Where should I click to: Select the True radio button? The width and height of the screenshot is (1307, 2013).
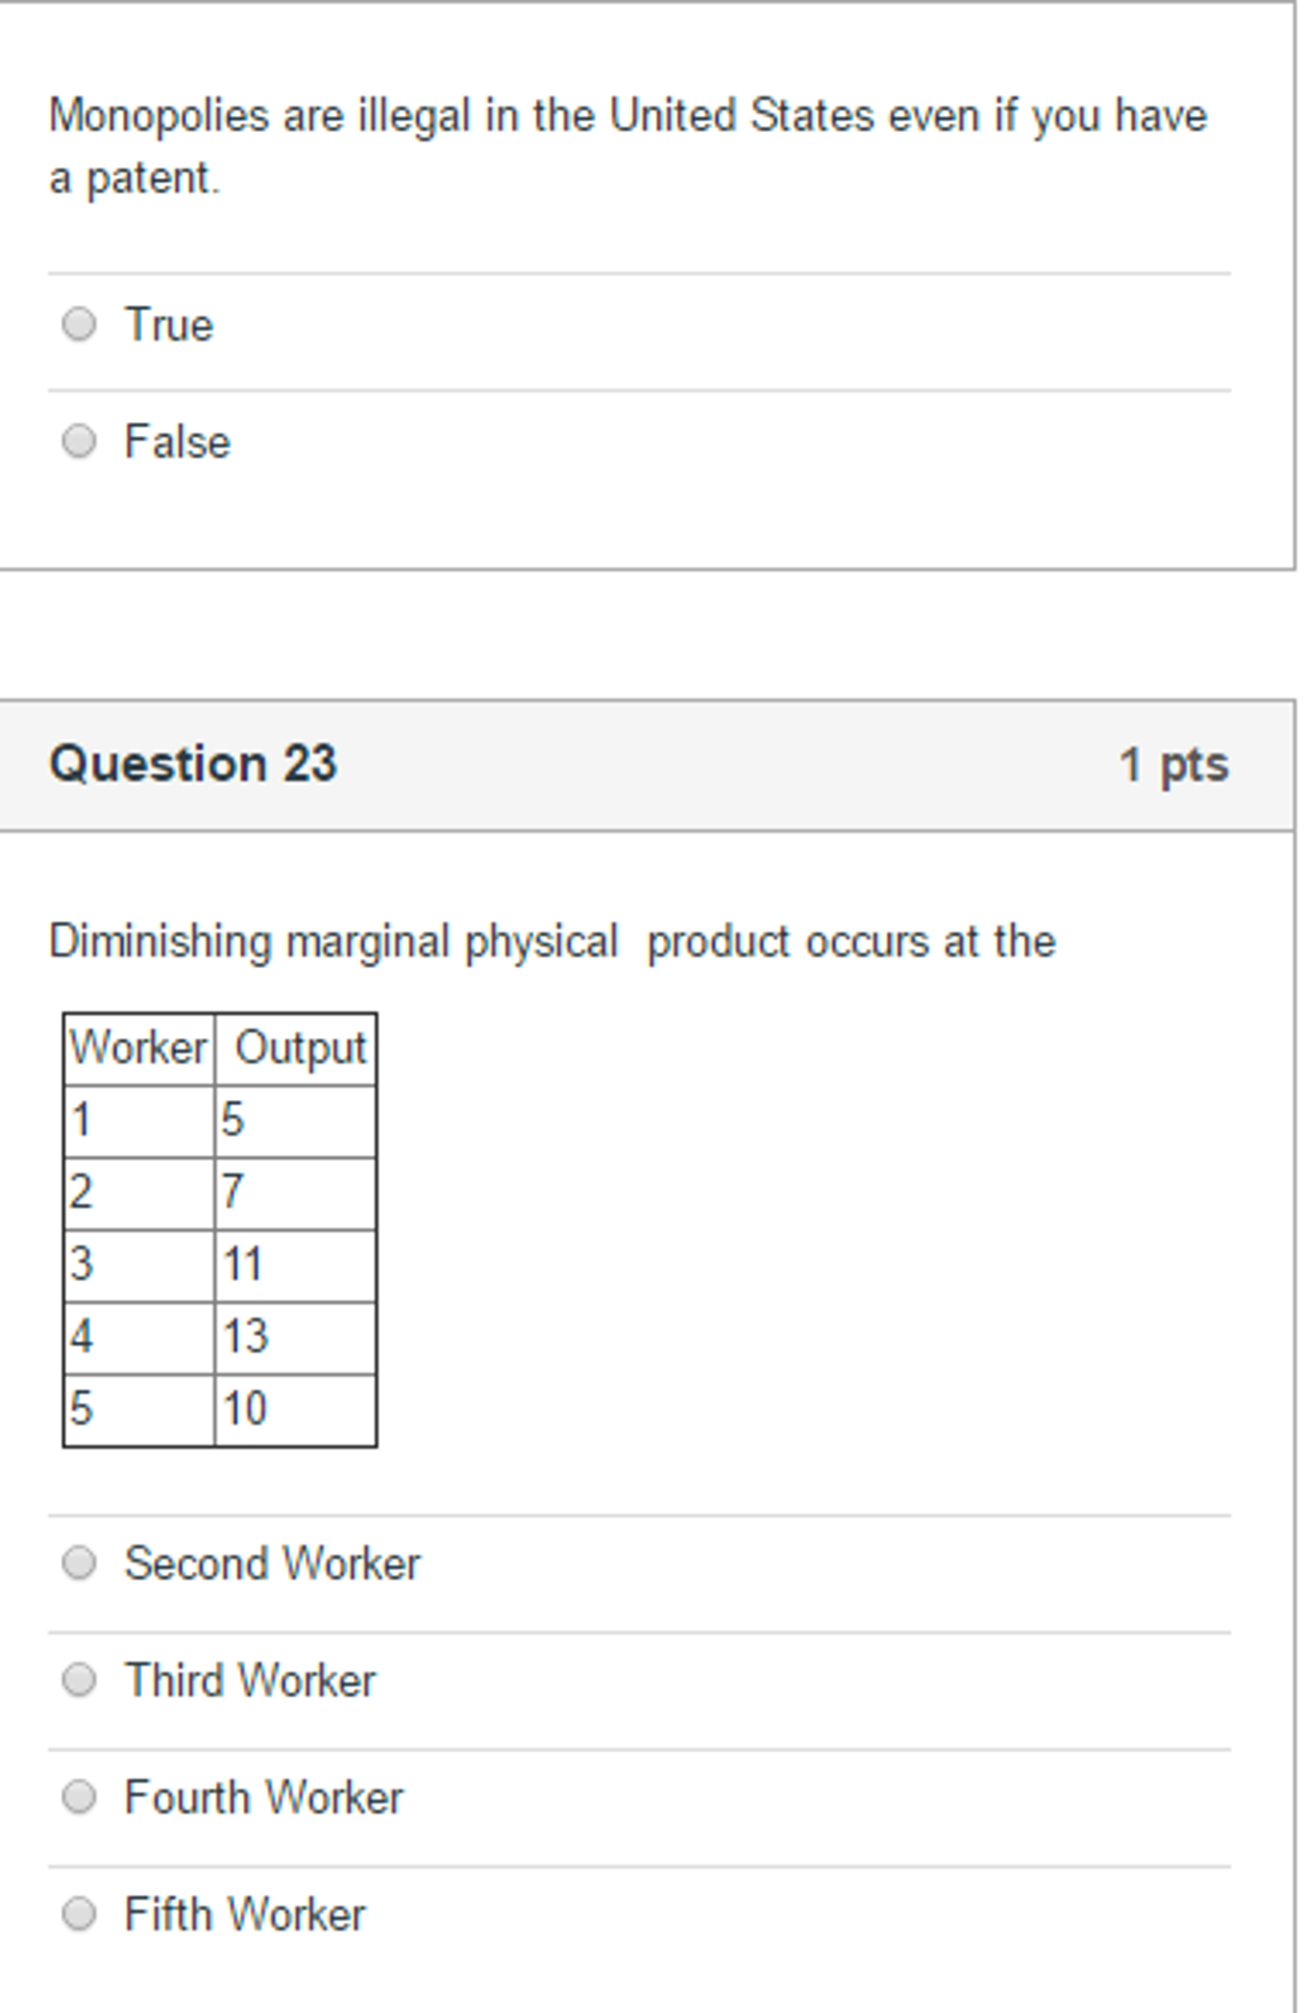(79, 325)
